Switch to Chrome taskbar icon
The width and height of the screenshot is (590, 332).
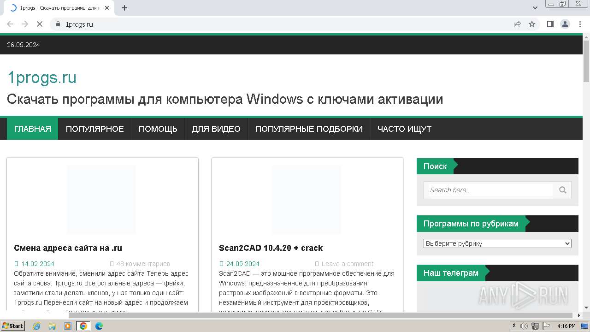pos(83,326)
